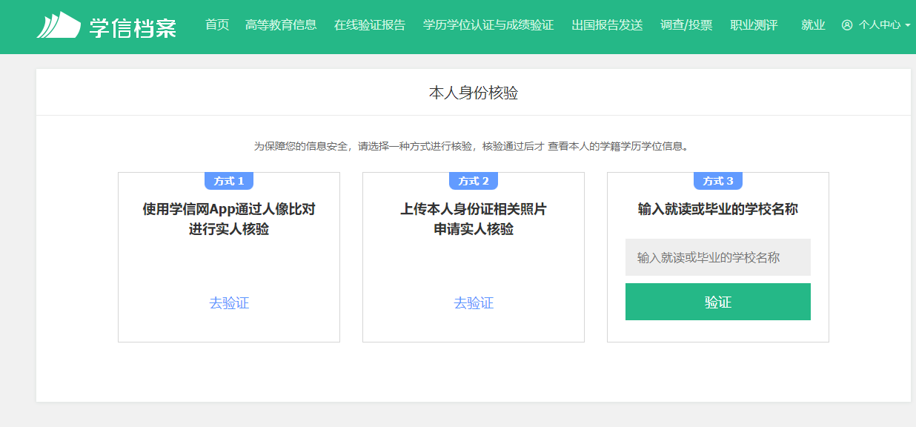The height and width of the screenshot is (427, 916).
Task: Click 去验证 under the 学信网App face verification card
Action: click(x=229, y=303)
